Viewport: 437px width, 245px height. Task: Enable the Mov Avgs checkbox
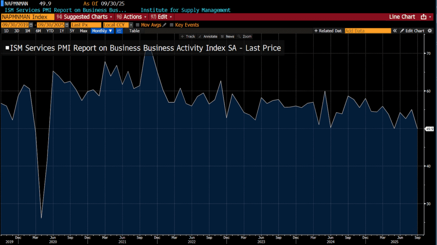click(137, 25)
